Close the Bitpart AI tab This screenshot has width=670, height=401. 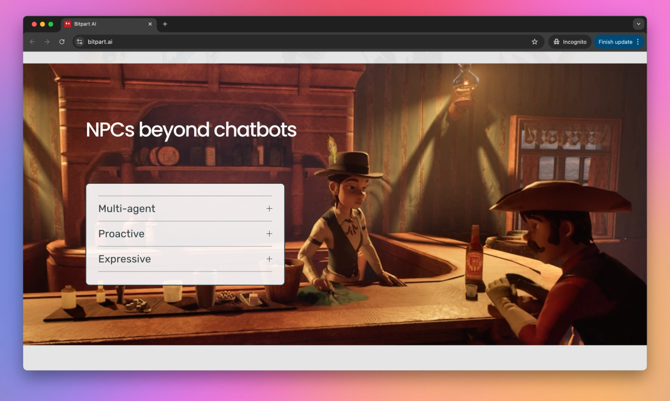[x=150, y=24]
